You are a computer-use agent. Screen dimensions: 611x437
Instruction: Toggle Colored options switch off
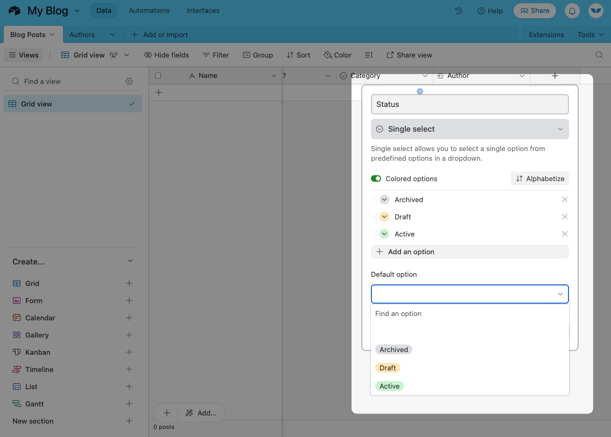click(x=376, y=178)
